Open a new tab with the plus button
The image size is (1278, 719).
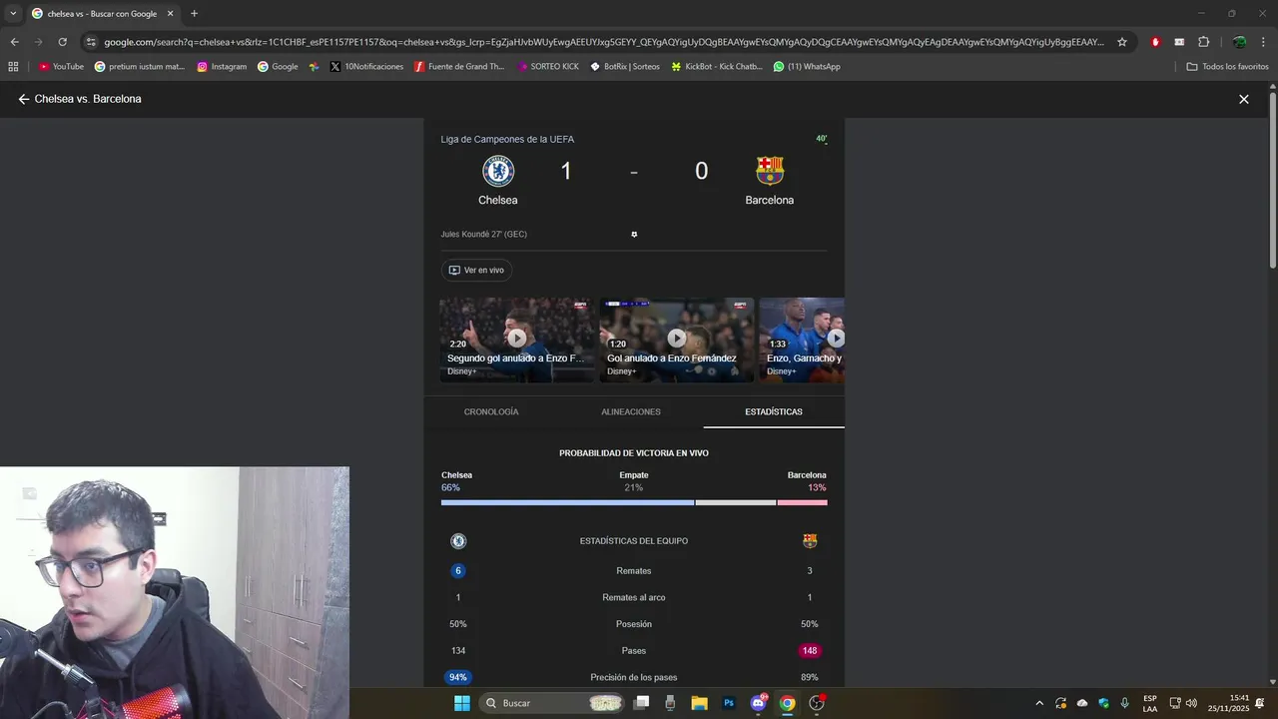[194, 14]
